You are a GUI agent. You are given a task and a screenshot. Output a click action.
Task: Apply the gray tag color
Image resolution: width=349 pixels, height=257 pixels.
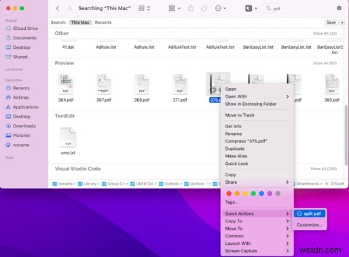tap(278, 193)
